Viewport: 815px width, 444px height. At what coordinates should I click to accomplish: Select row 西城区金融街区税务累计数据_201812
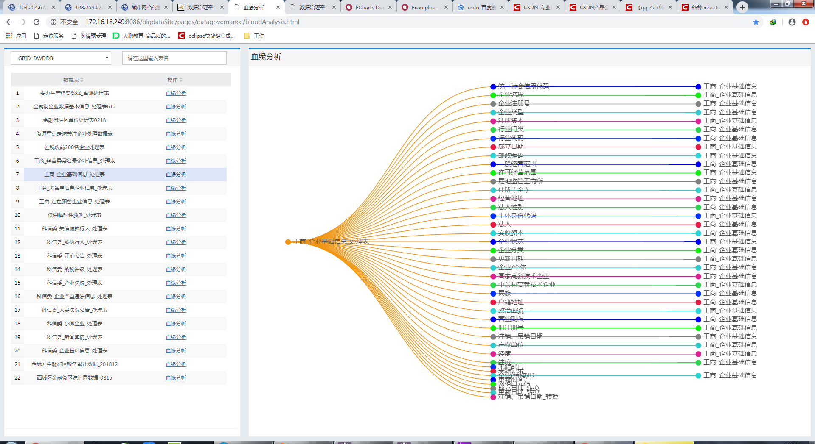(119, 364)
